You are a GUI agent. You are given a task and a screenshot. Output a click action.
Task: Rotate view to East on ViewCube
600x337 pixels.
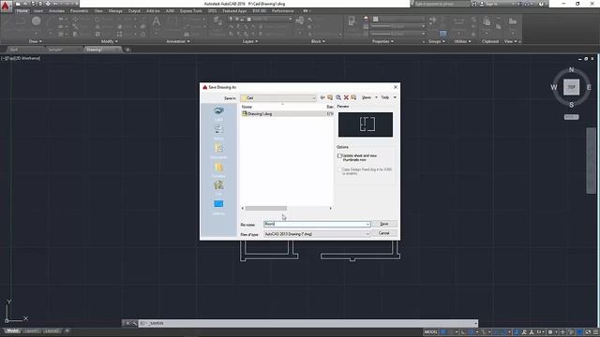click(x=589, y=87)
